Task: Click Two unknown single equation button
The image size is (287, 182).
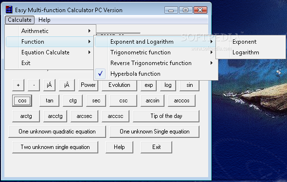Action: (55, 147)
